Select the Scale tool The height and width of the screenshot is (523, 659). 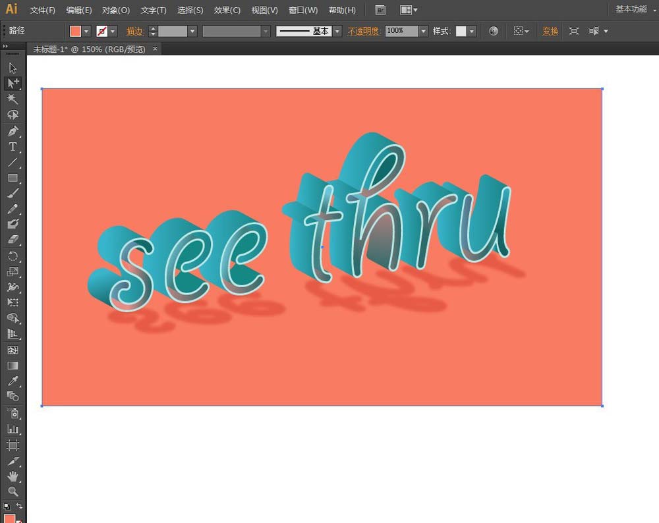pos(13,271)
